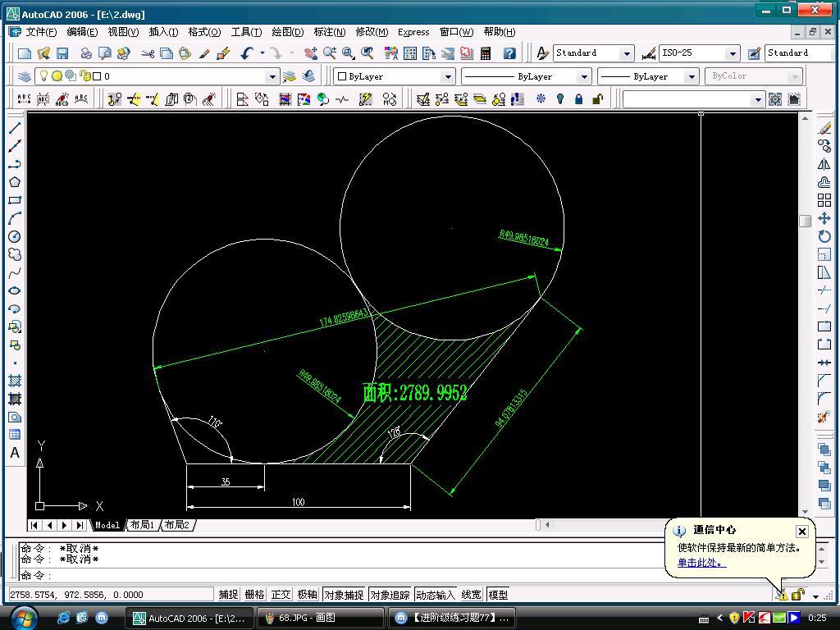Select the Polygon draw tool
This screenshot has width=840, height=630.
pyautogui.click(x=15, y=182)
